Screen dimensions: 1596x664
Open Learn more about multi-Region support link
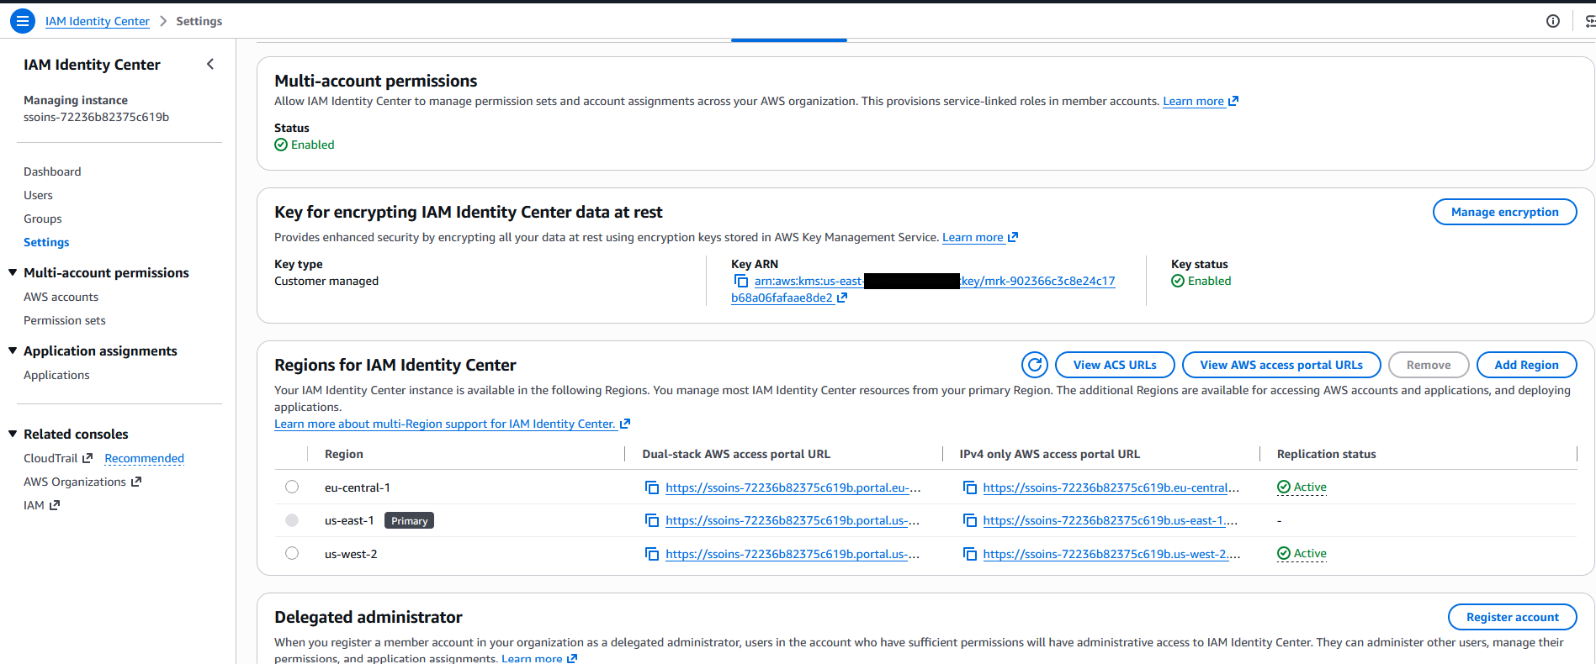(452, 424)
